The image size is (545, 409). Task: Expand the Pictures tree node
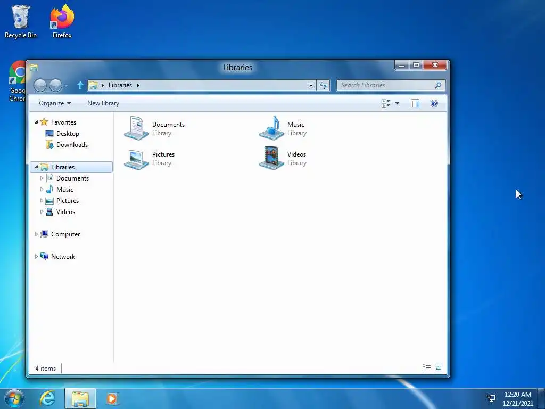click(x=42, y=201)
